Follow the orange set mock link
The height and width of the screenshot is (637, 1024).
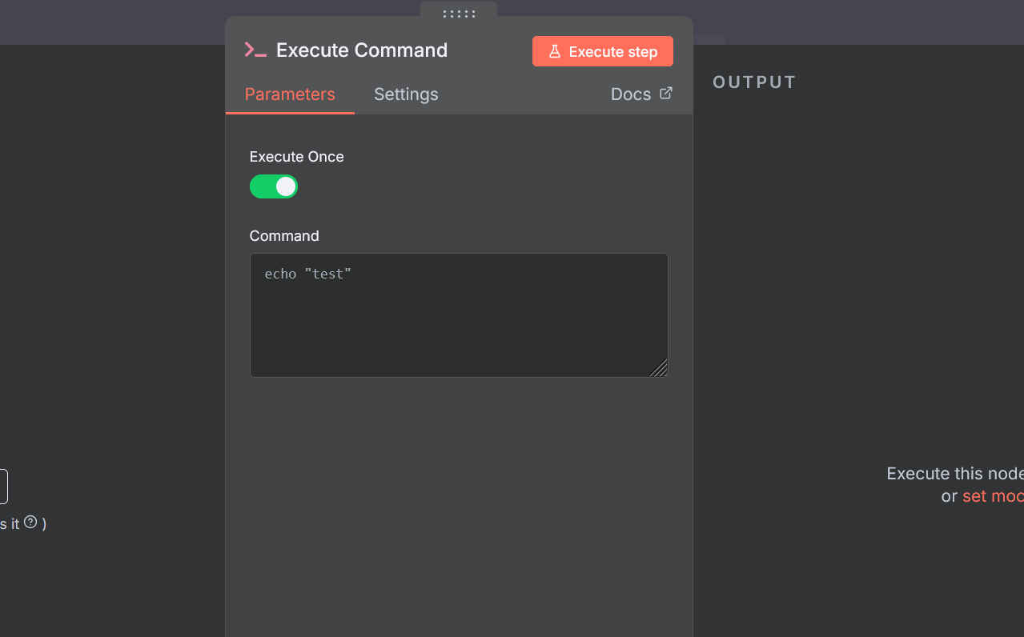(x=993, y=496)
